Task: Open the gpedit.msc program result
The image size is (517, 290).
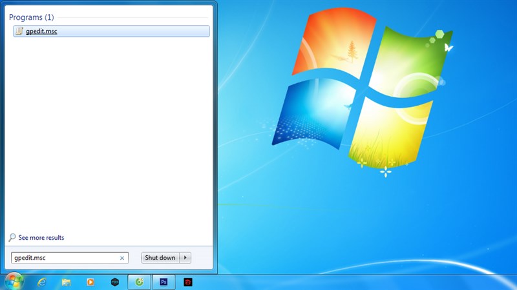Action: pyautogui.click(x=111, y=31)
